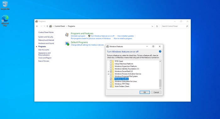Open Hardware and Sound in sidebar
Screen dimensions: 220x119
pyautogui.click(x=46, y=43)
